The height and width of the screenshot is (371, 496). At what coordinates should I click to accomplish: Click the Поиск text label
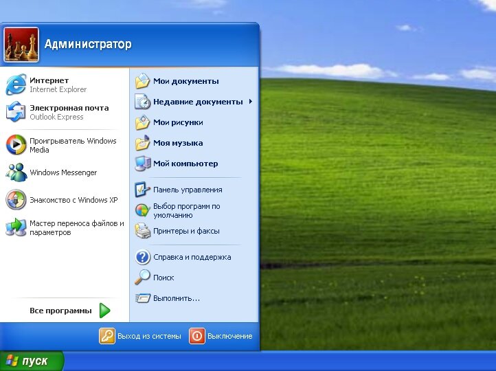164,278
